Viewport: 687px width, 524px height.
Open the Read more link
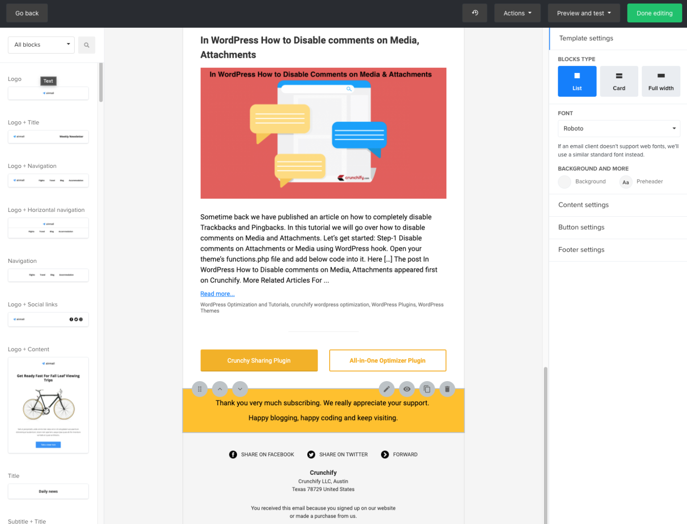point(217,293)
